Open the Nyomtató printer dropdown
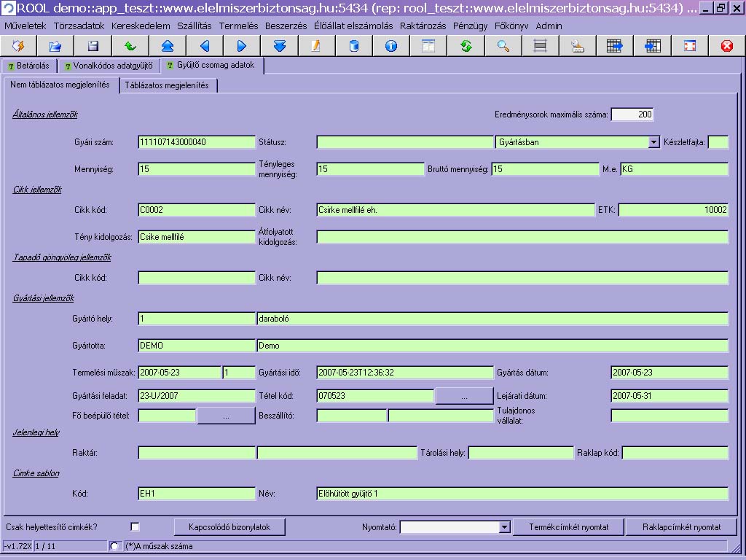746x560 pixels. (x=504, y=527)
